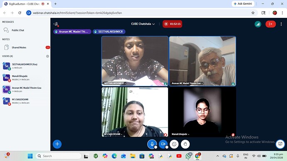Screen dimensions: 287x161
Task: Open the BigBlueButton options three-dot menu
Action: tap(281, 24)
